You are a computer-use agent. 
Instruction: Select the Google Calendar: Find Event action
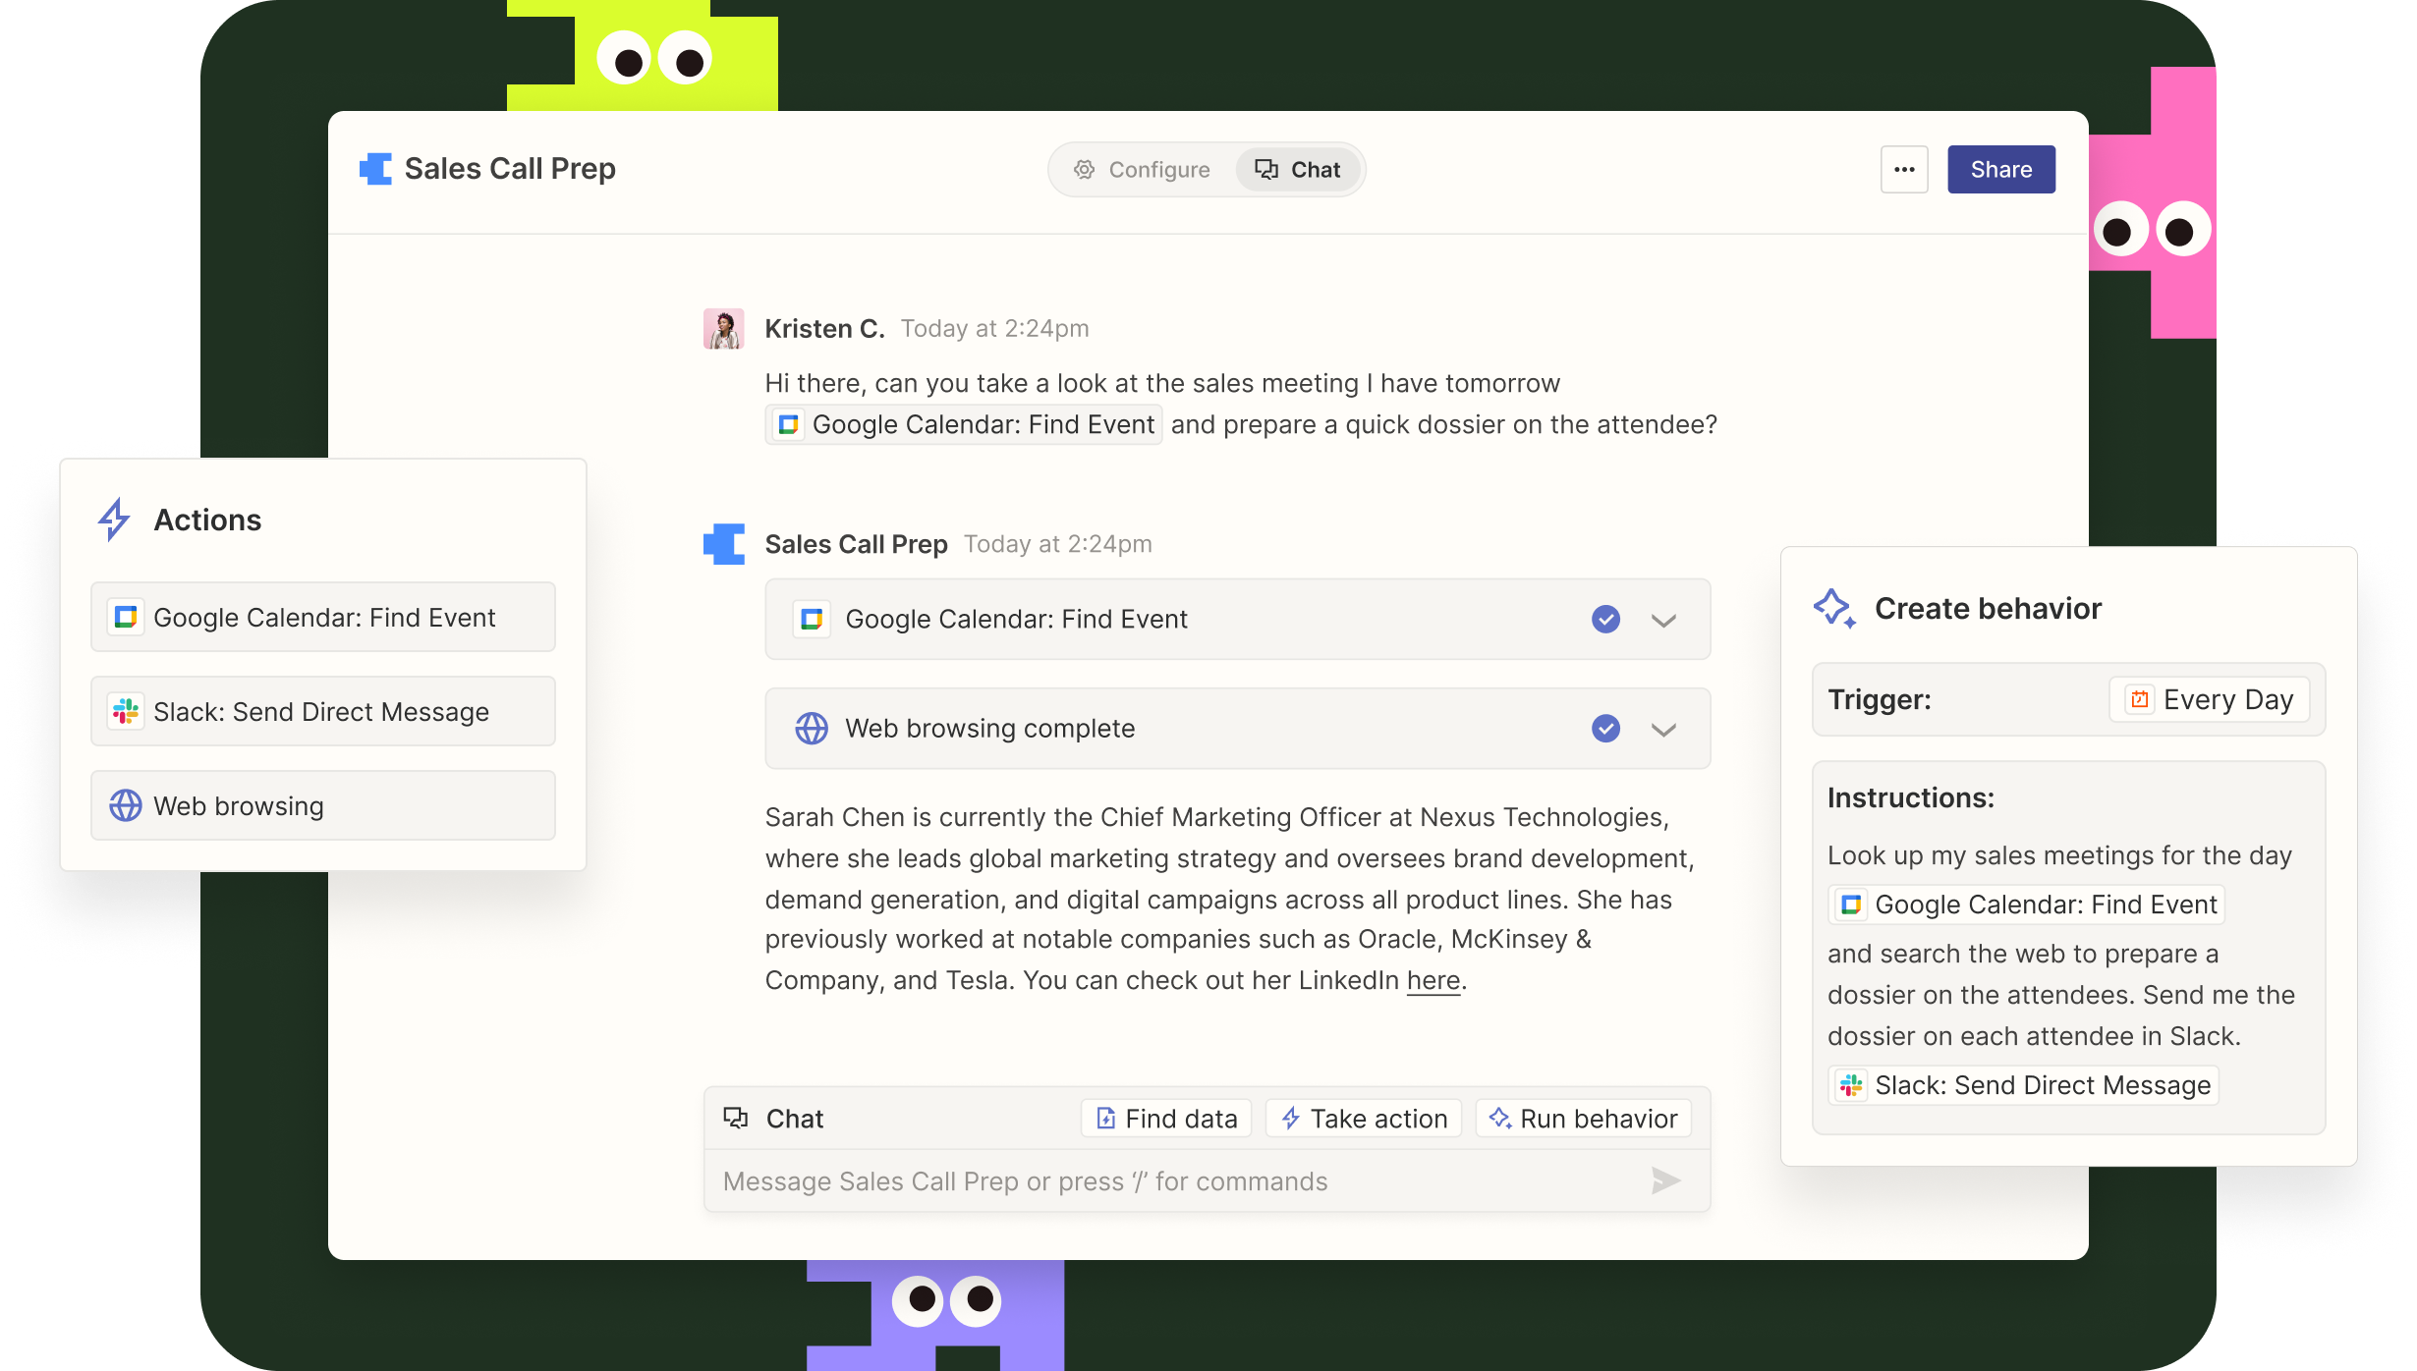pos(322,617)
